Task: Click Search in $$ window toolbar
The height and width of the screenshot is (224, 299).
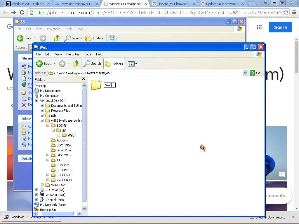Action: coord(73,38)
